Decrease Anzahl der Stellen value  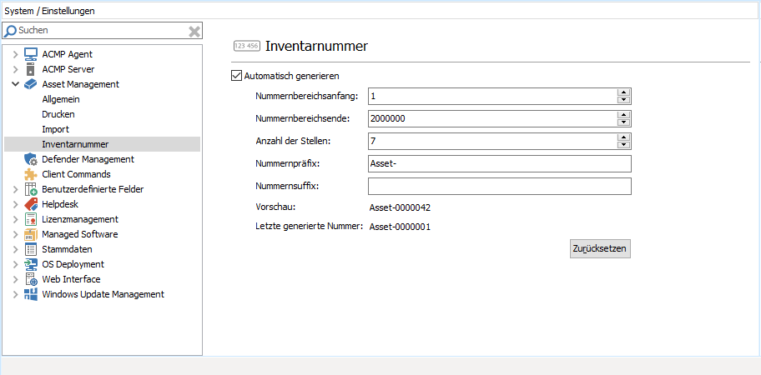tap(623, 145)
